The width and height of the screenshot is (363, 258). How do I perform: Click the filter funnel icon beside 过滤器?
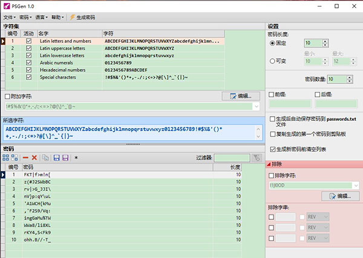(x=257, y=158)
